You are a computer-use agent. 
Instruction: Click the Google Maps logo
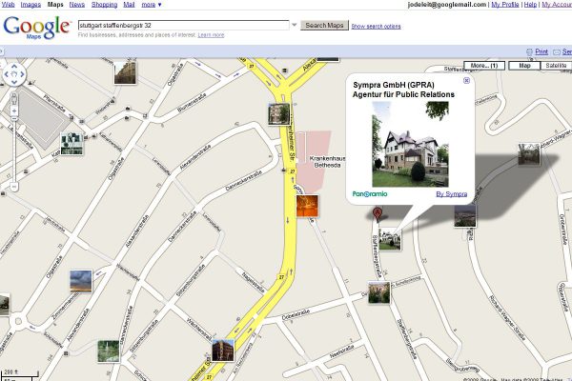tap(36, 28)
